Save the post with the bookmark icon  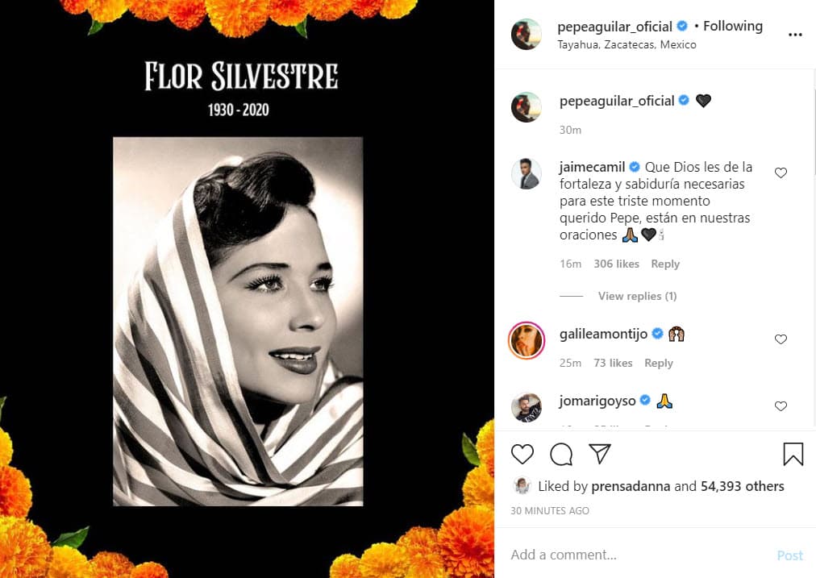click(x=793, y=454)
